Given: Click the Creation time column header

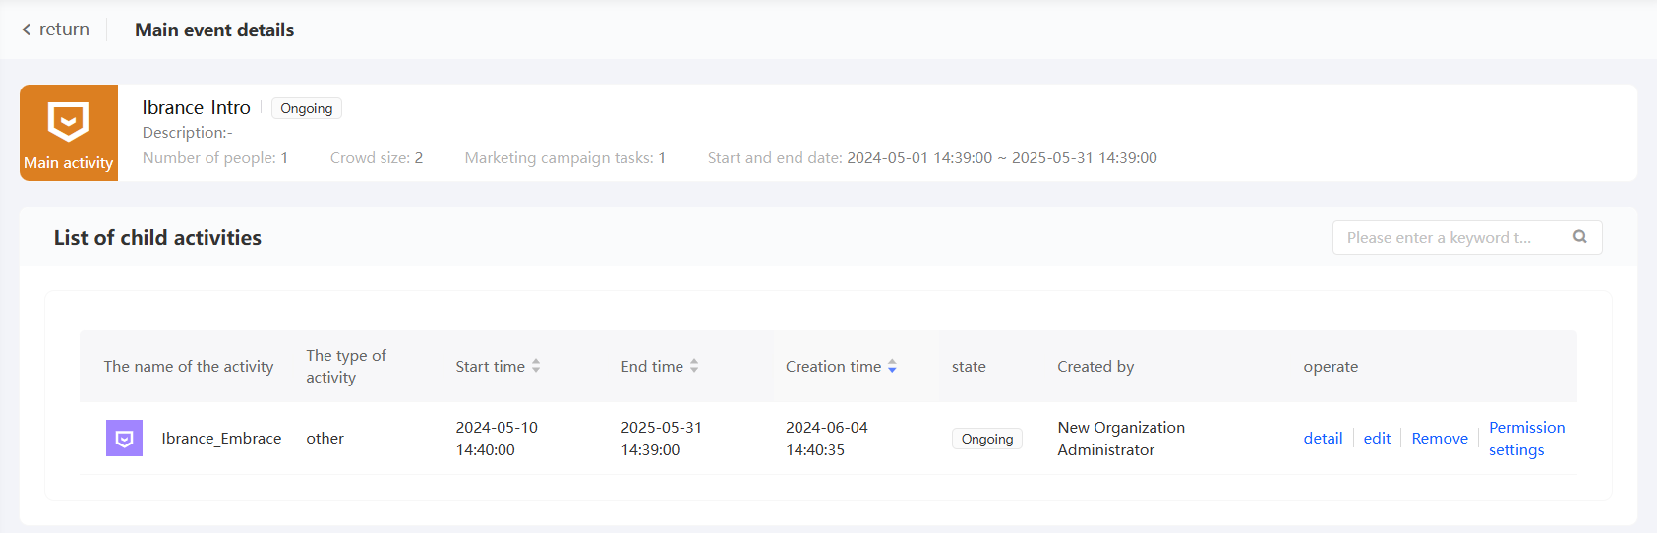Looking at the screenshot, I should point(833,367).
